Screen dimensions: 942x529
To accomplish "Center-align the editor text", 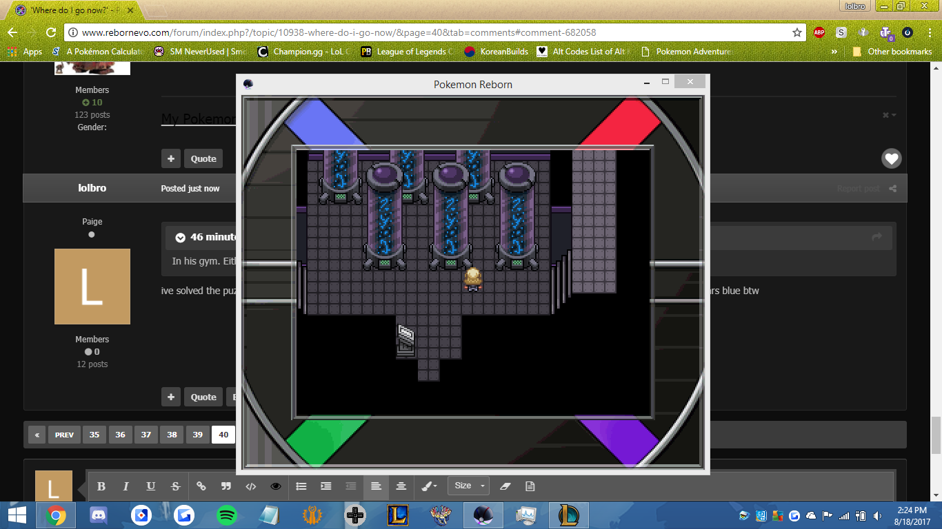I will pos(401,486).
